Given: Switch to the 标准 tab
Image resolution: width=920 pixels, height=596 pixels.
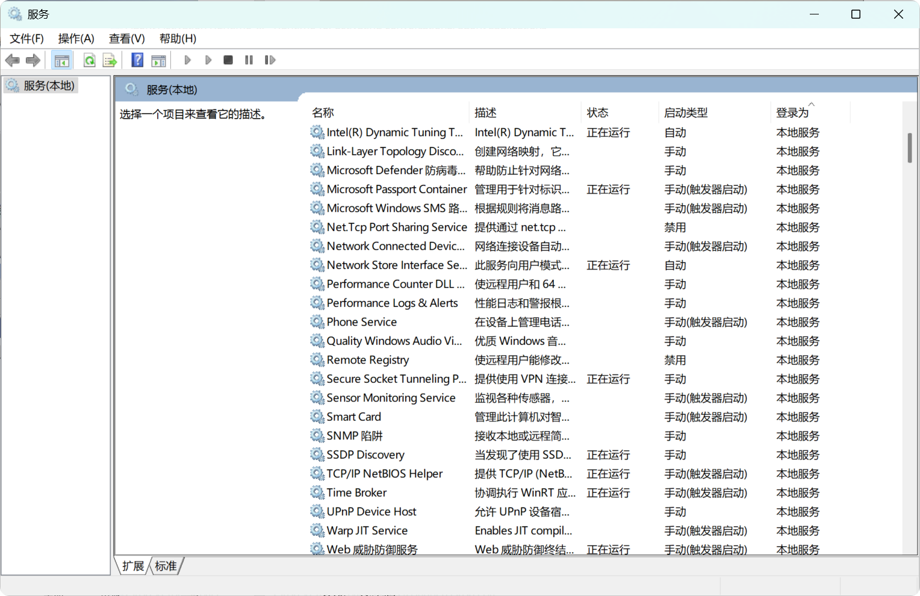Looking at the screenshot, I should click(x=166, y=566).
